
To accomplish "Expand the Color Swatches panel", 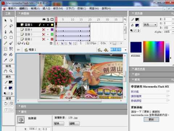I will [x=152, y=69].
